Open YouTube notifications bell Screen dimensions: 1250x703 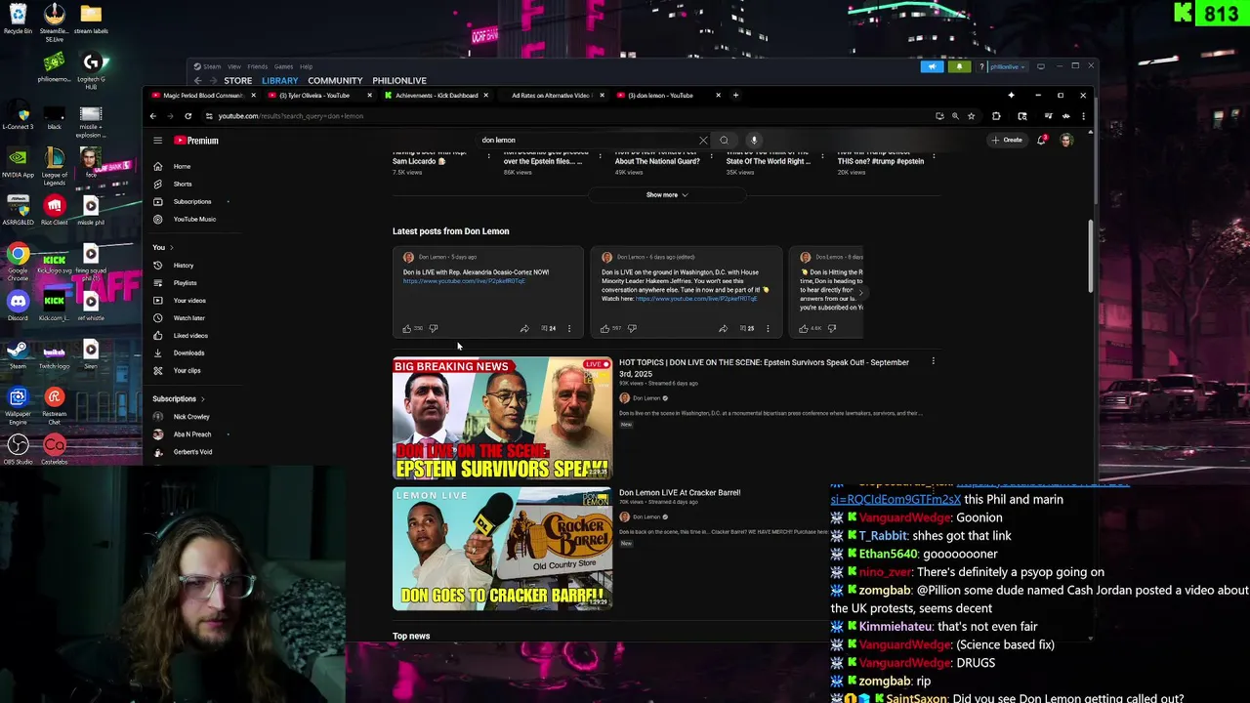(1041, 141)
